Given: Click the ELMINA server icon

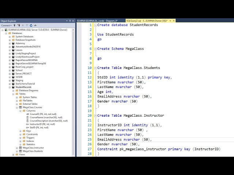Looking at the screenshot, I should pyautogui.click(x=6, y=30).
